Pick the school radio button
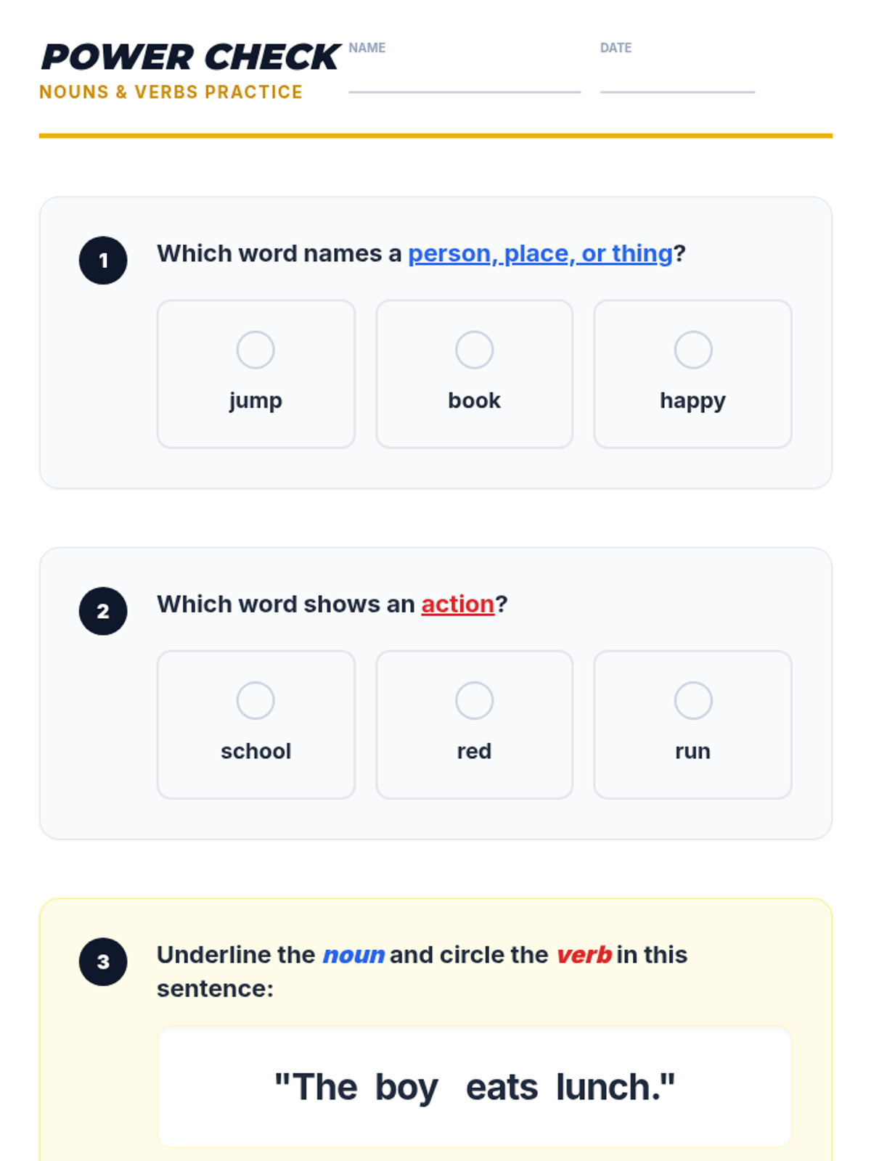 (x=255, y=700)
